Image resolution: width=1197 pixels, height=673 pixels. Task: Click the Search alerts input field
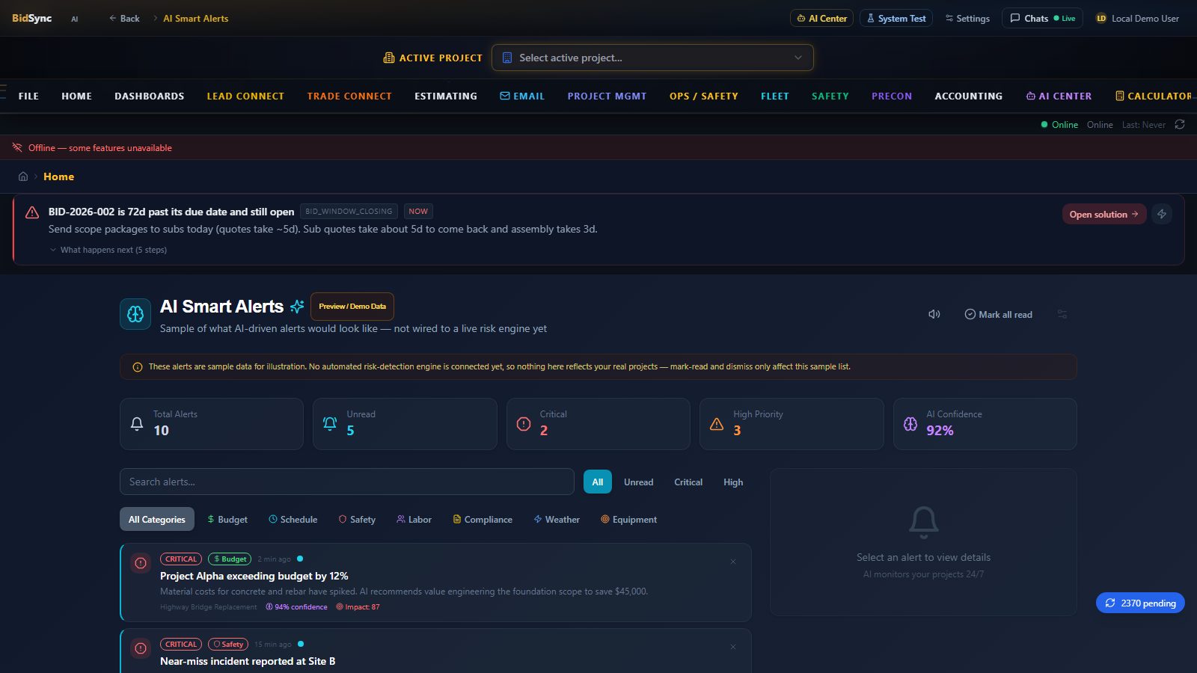pyautogui.click(x=347, y=482)
